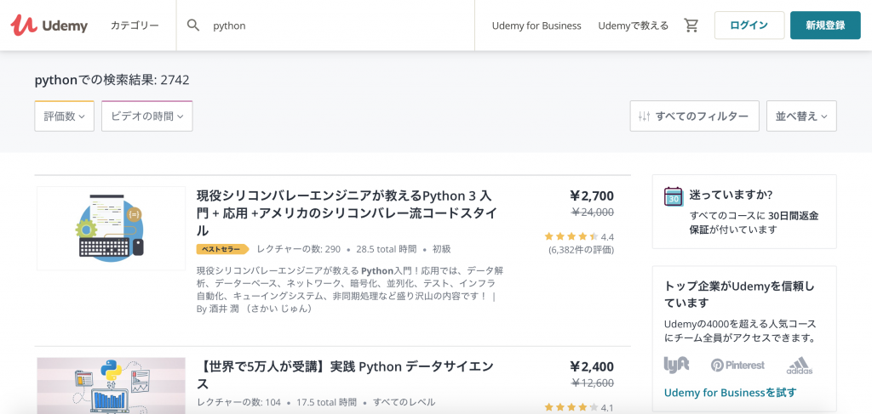The width and height of the screenshot is (872, 414).
Task: Click the pythonでの検索結果: 2742 heading
Action: pos(112,80)
